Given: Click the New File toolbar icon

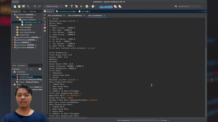Looking at the screenshot, I should point(15,6).
